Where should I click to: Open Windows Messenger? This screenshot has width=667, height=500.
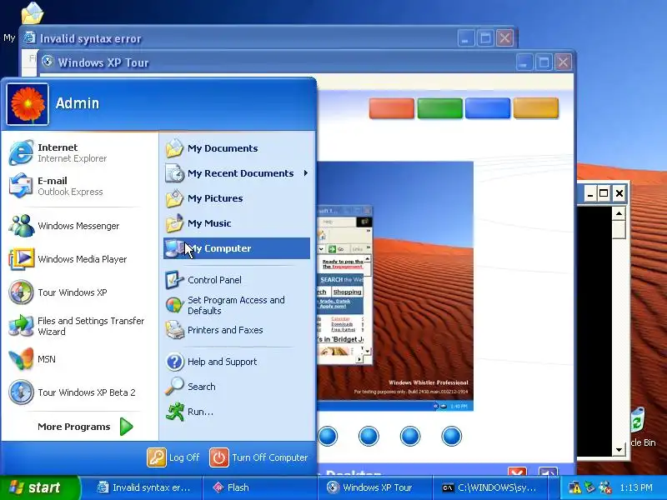(x=79, y=226)
